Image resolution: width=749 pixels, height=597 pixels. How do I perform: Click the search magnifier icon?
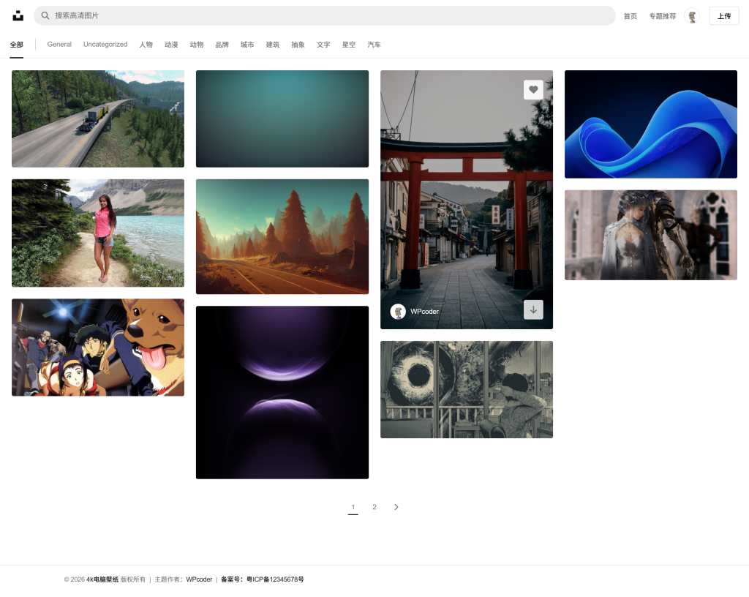point(45,15)
